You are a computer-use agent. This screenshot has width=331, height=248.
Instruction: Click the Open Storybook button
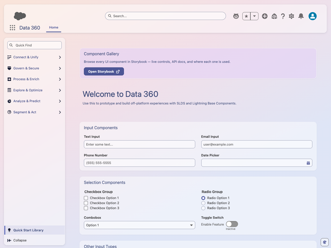click(104, 71)
